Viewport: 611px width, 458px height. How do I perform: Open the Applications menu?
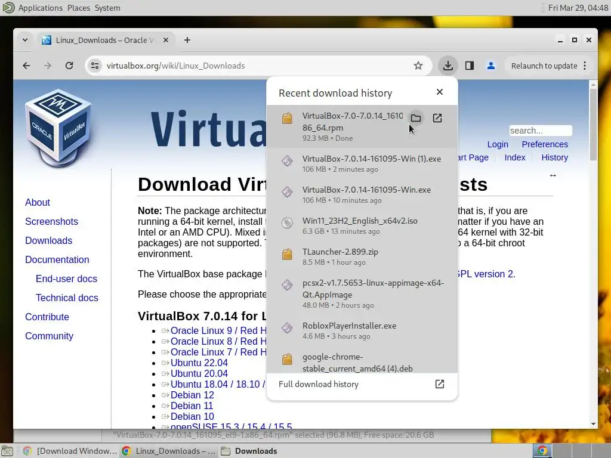pos(40,8)
